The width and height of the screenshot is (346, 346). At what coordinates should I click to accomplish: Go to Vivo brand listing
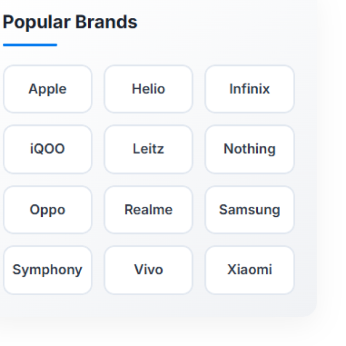pos(148,270)
